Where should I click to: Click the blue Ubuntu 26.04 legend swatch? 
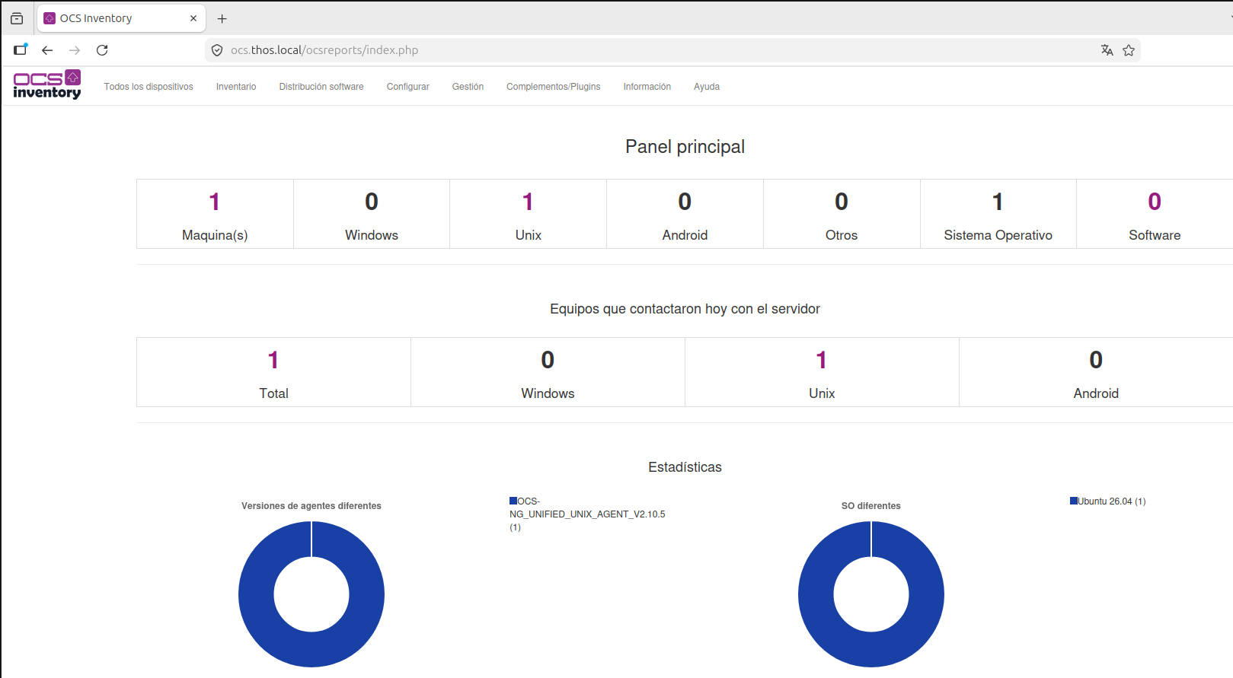point(1074,501)
